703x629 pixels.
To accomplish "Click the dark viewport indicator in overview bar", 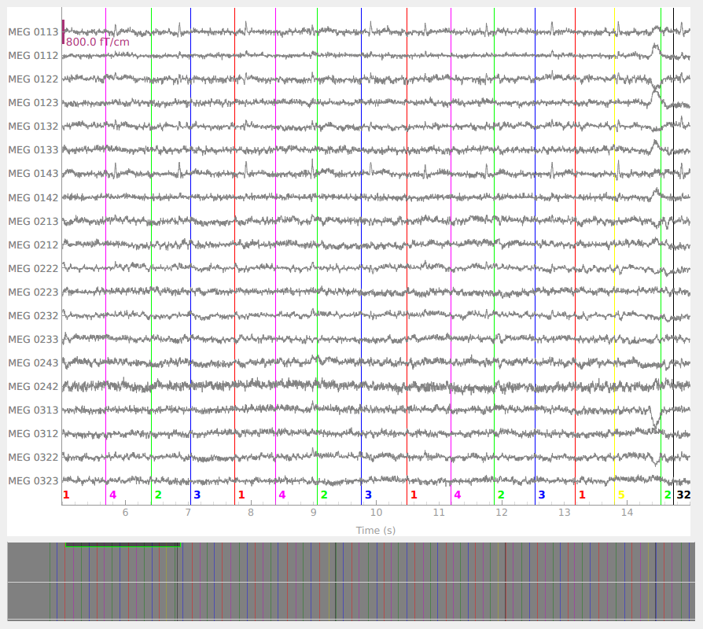I will click(x=123, y=544).
